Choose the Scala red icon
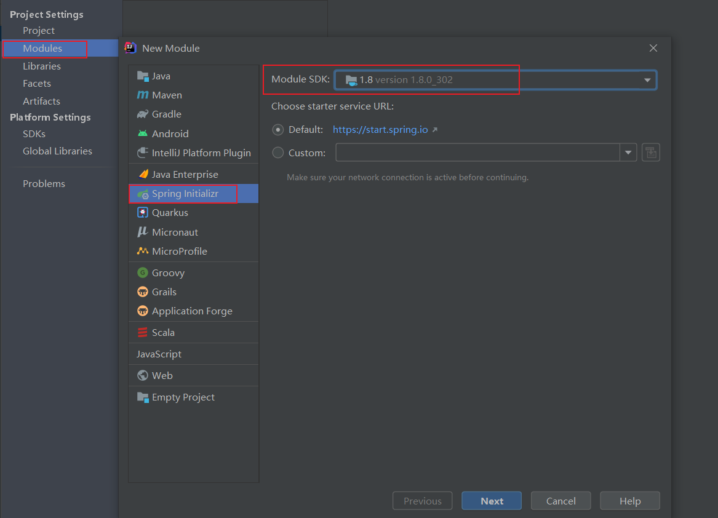This screenshot has height=518, width=718. click(143, 332)
